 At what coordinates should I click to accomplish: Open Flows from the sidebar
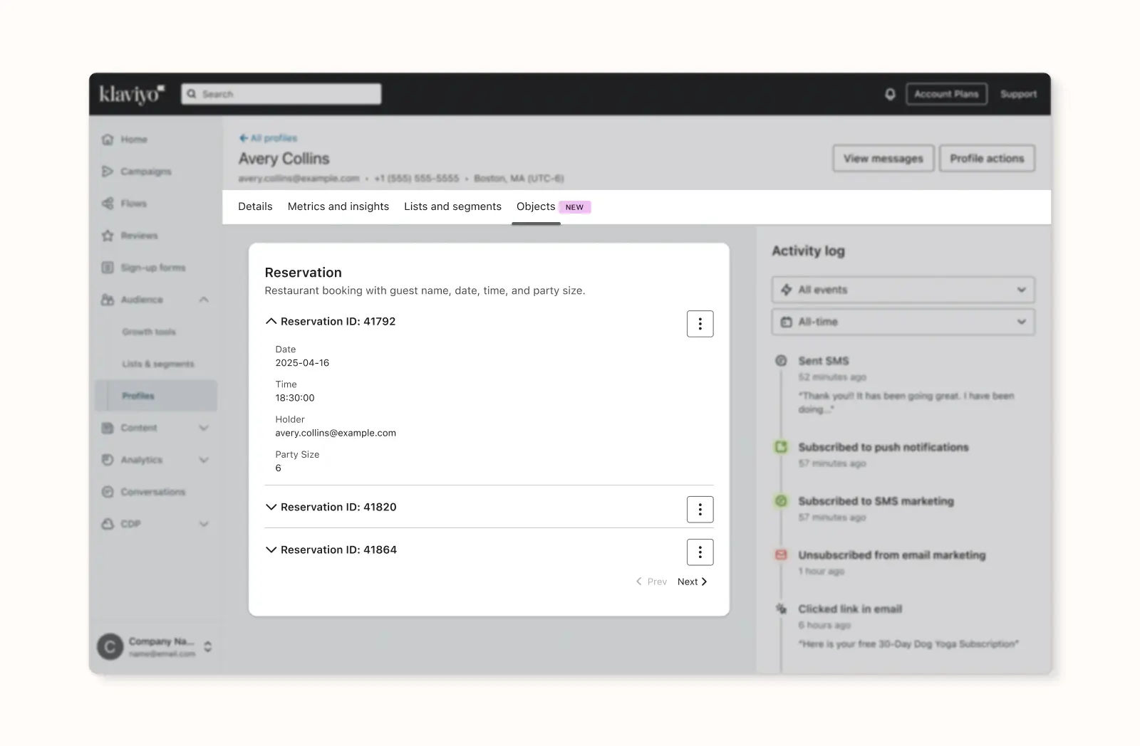[133, 204]
